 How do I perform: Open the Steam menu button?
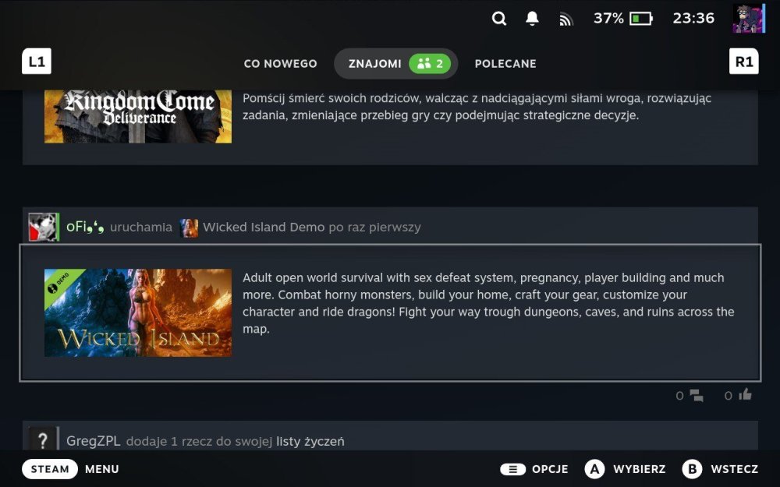pos(51,469)
